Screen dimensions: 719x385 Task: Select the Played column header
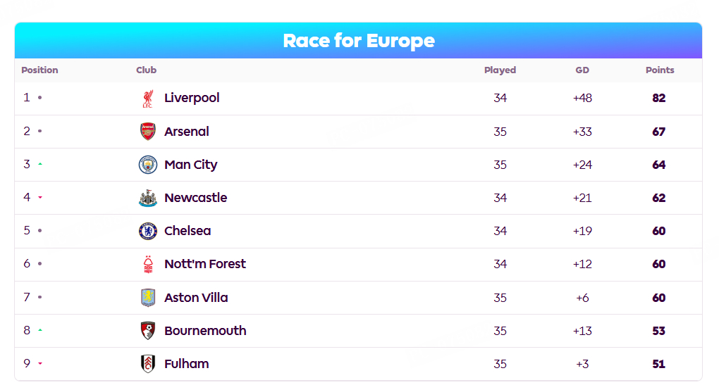[x=500, y=70]
